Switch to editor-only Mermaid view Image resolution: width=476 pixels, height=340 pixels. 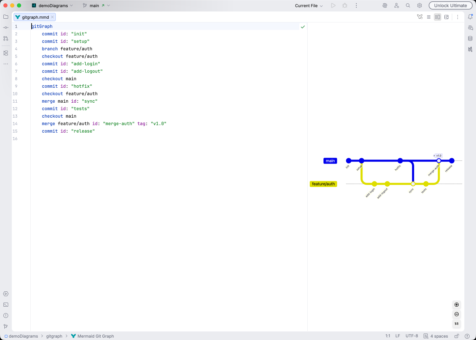click(429, 17)
